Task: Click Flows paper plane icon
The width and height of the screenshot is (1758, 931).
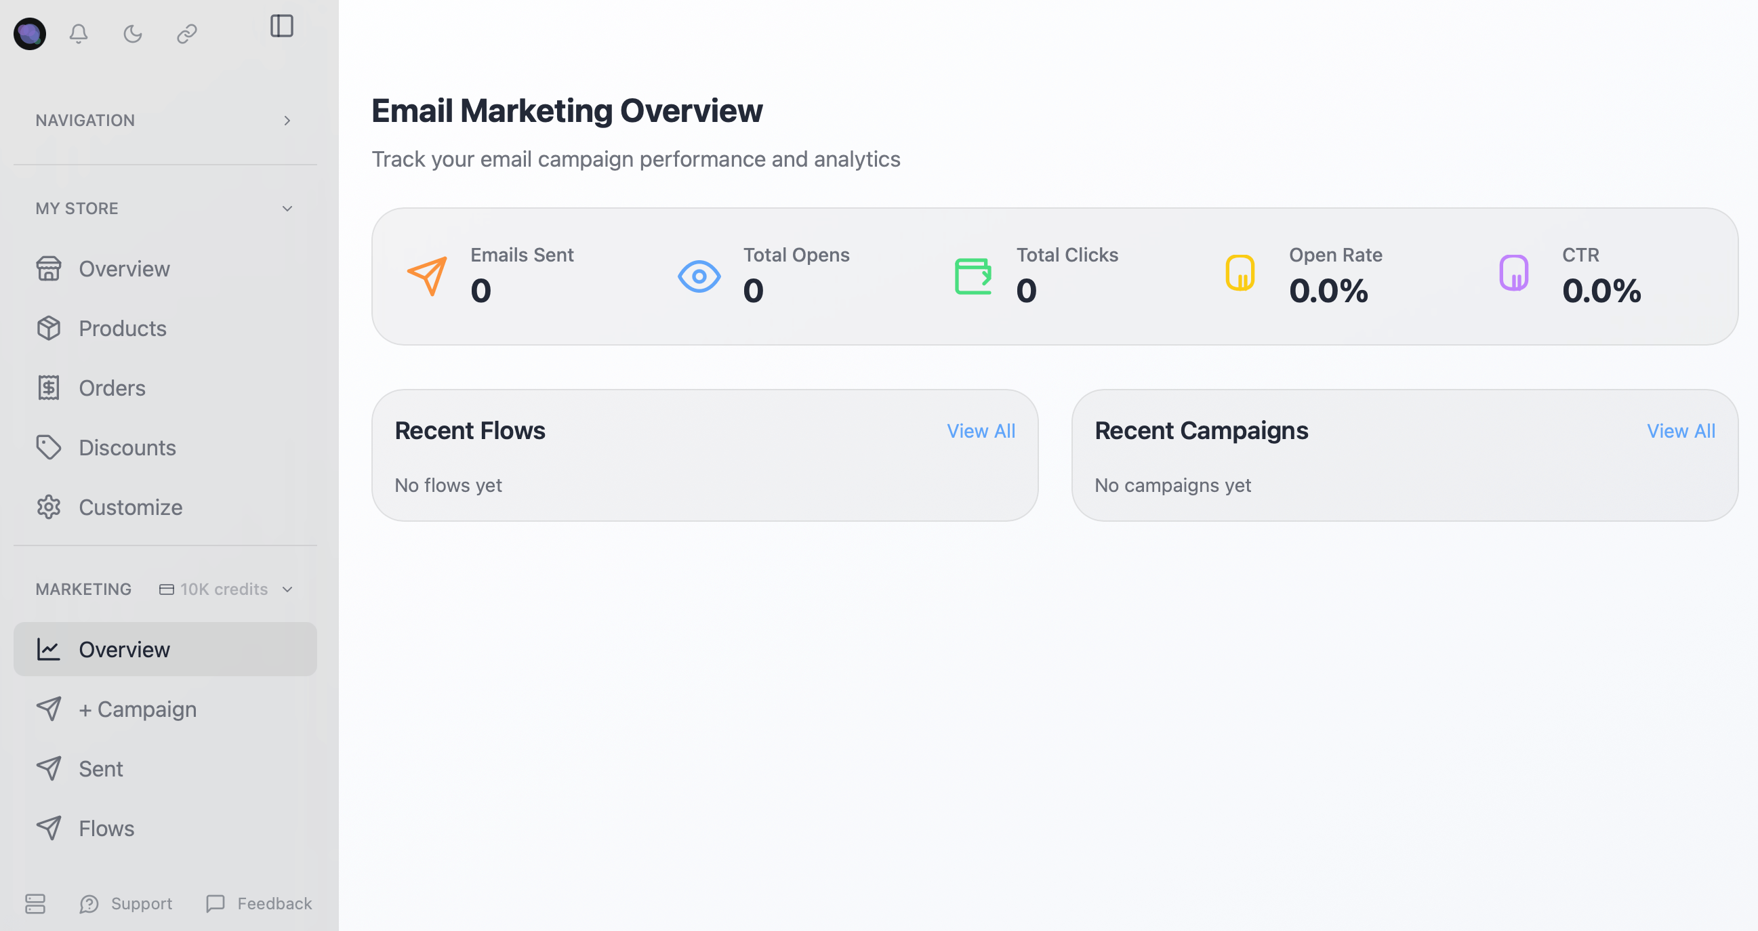Action: (48, 829)
